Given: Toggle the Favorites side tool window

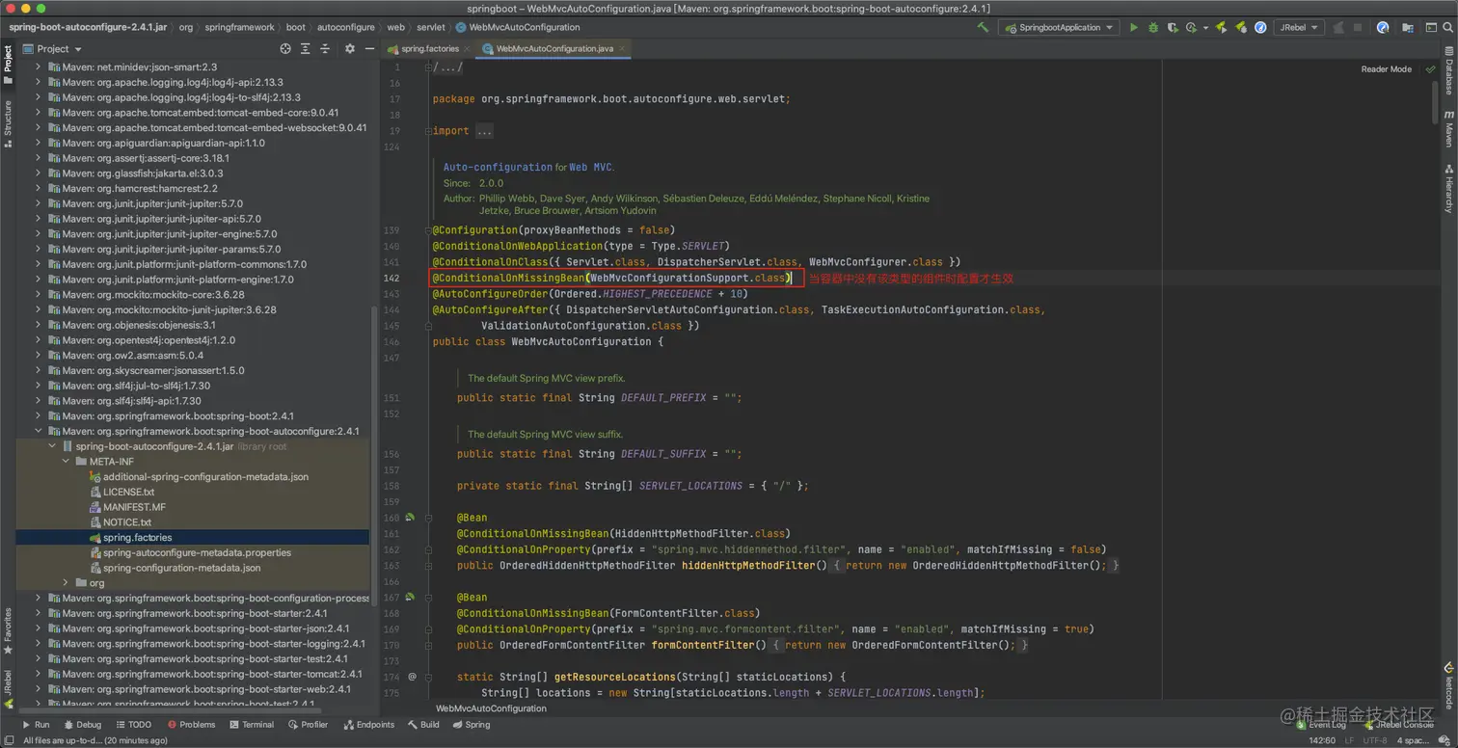Looking at the screenshot, I should pyautogui.click(x=8, y=631).
